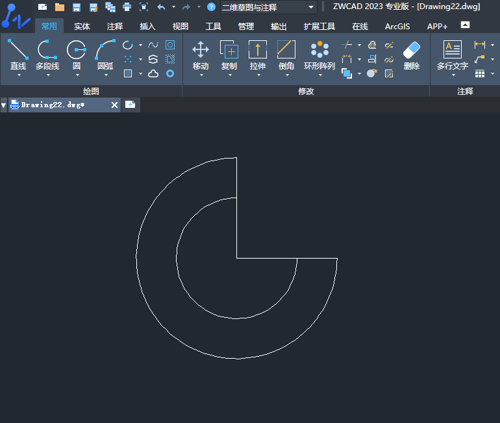The height and width of the screenshot is (423, 500).
Task: Switch to the 实体 ribbon tab
Action: (82, 26)
